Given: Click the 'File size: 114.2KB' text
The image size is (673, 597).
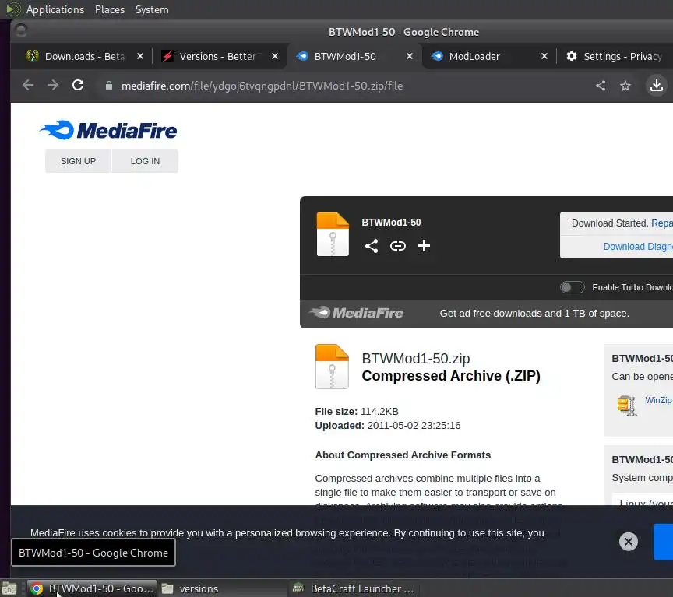Looking at the screenshot, I should 357,411.
